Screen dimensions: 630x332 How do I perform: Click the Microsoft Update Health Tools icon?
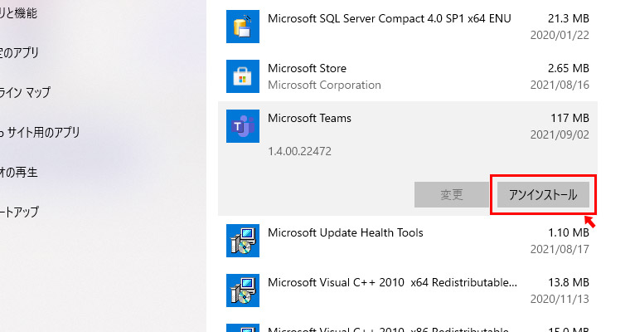243,241
